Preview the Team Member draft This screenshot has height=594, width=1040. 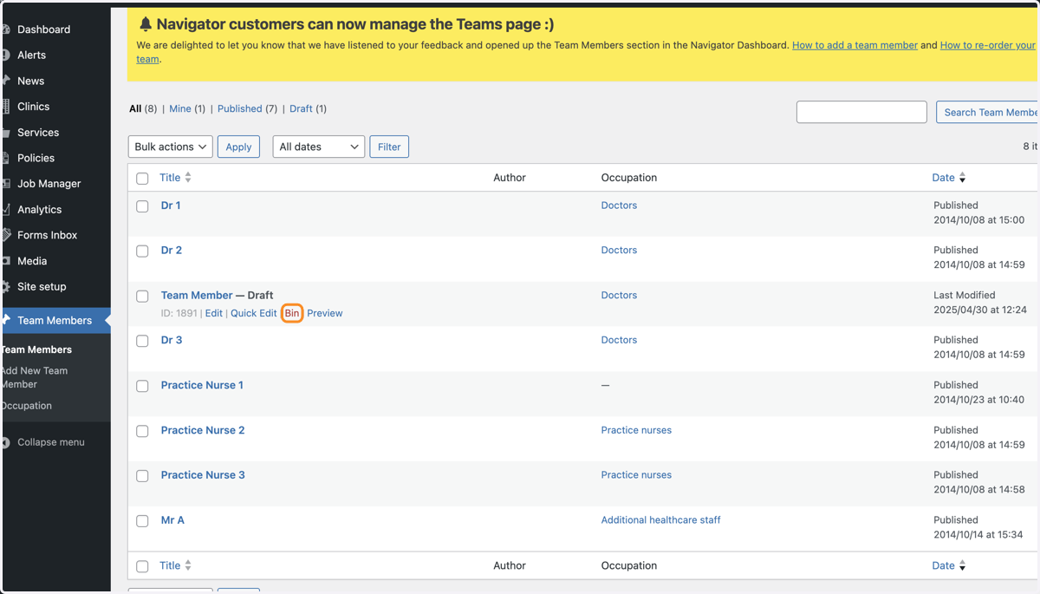pyautogui.click(x=325, y=313)
